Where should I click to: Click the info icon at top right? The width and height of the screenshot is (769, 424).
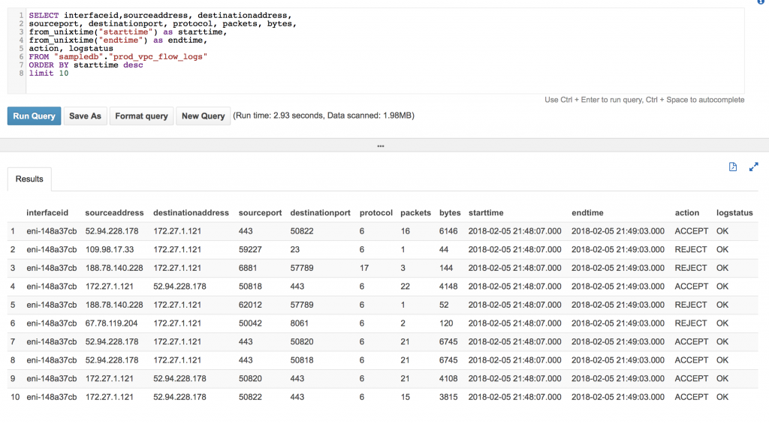click(x=761, y=3)
